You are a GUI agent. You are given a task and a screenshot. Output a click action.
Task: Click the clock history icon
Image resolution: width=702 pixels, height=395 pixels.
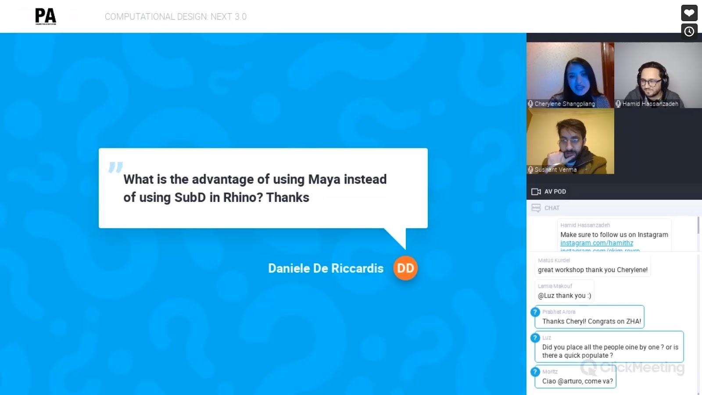689,32
